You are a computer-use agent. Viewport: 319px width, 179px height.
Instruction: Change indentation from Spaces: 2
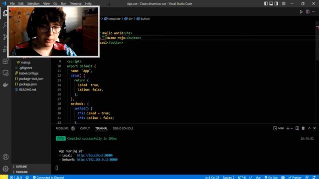click(228, 178)
